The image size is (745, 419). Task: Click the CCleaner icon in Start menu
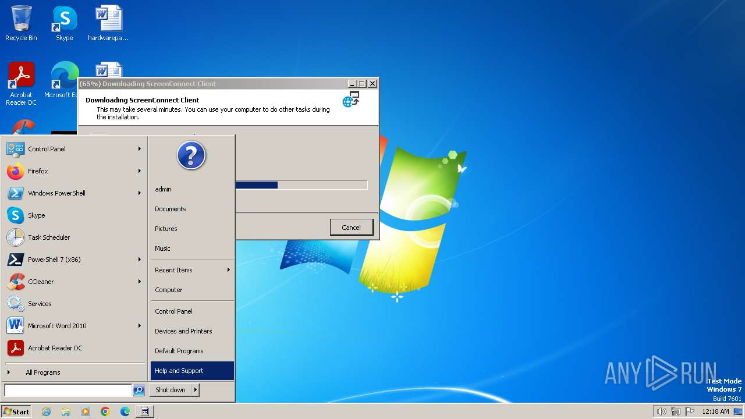coord(16,282)
